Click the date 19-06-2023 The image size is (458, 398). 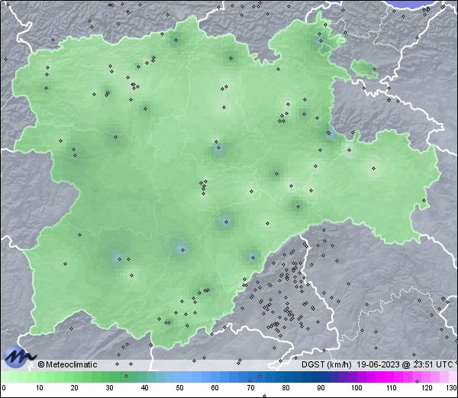(378, 364)
